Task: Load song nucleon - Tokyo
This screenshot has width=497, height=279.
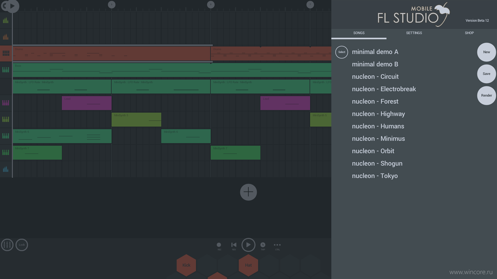Action: coord(375,176)
